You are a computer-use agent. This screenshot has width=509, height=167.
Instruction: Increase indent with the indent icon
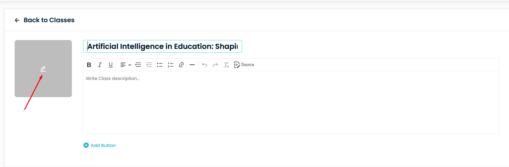pyautogui.click(x=138, y=65)
